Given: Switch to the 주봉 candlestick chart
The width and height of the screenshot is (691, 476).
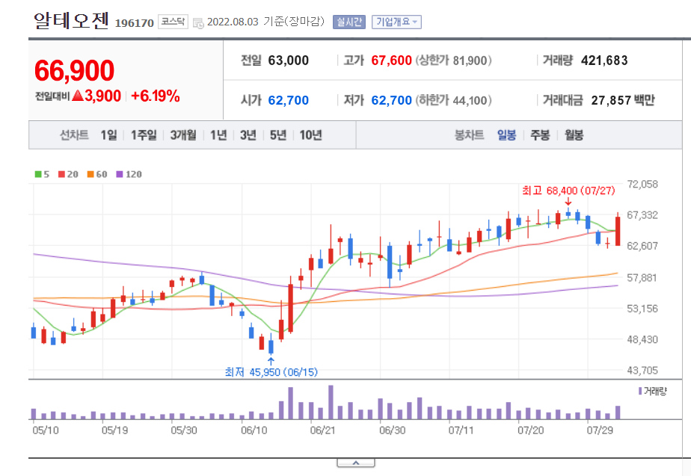Looking at the screenshot, I should [x=540, y=135].
